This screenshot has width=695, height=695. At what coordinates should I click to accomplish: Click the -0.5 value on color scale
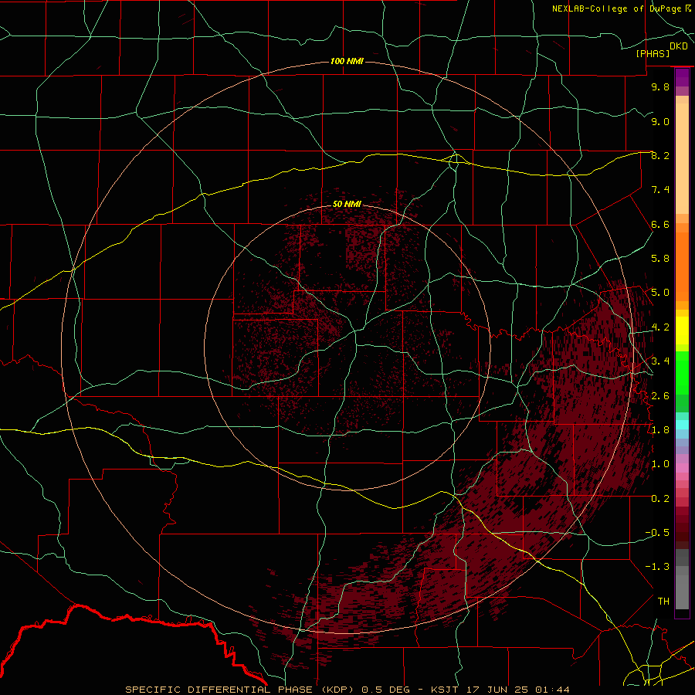[657, 532]
